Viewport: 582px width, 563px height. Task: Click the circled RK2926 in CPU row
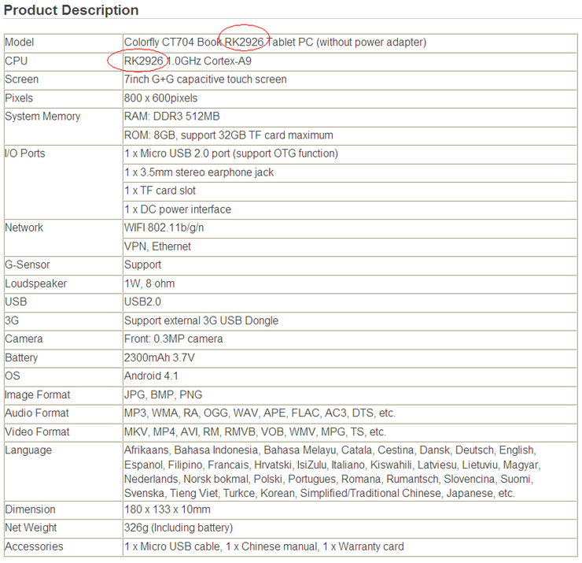pyautogui.click(x=144, y=61)
